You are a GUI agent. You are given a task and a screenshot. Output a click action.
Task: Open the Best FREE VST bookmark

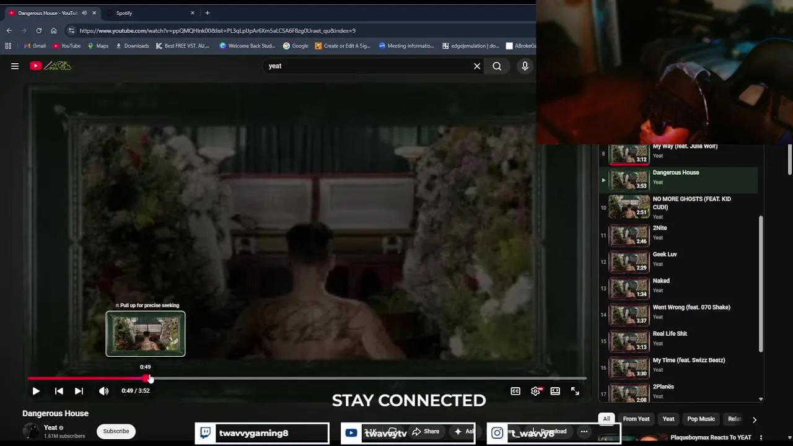pos(183,46)
